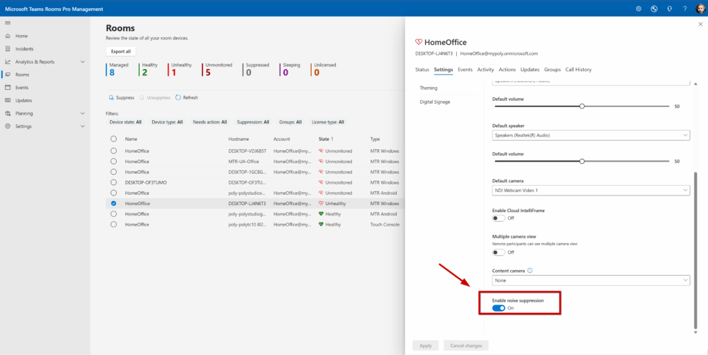708x355 pixels.
Task: Open the settings gear in top header
Action: pos(638,8)
